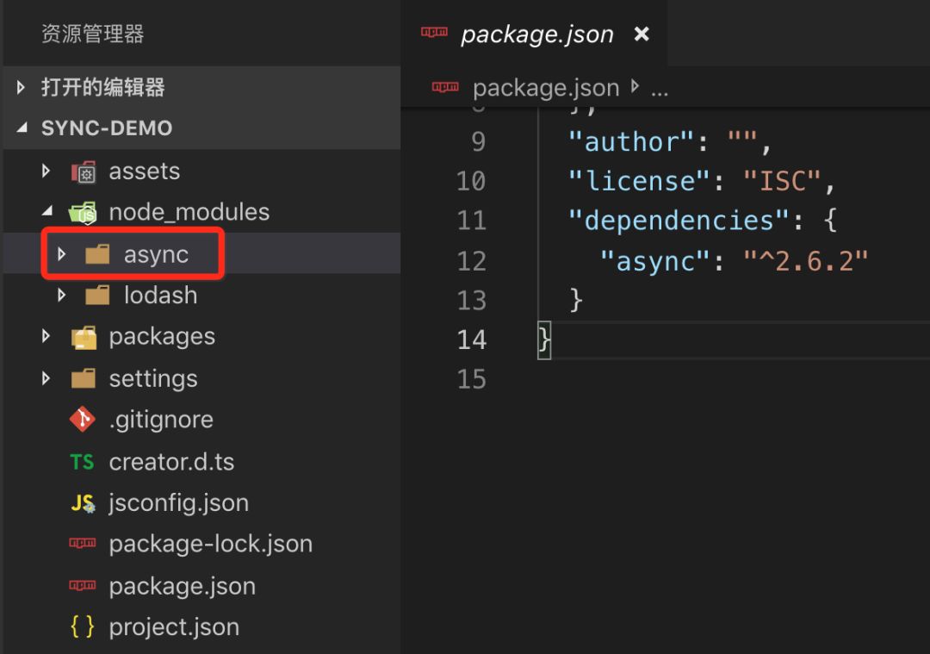Select the settings folder label

tap(153, 378)
